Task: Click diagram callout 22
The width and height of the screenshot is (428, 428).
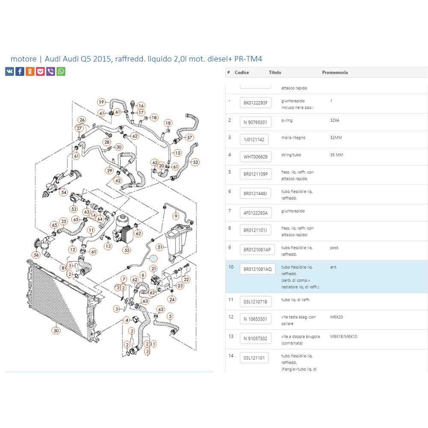Action: pyautogui.click(x=187, y=279)
